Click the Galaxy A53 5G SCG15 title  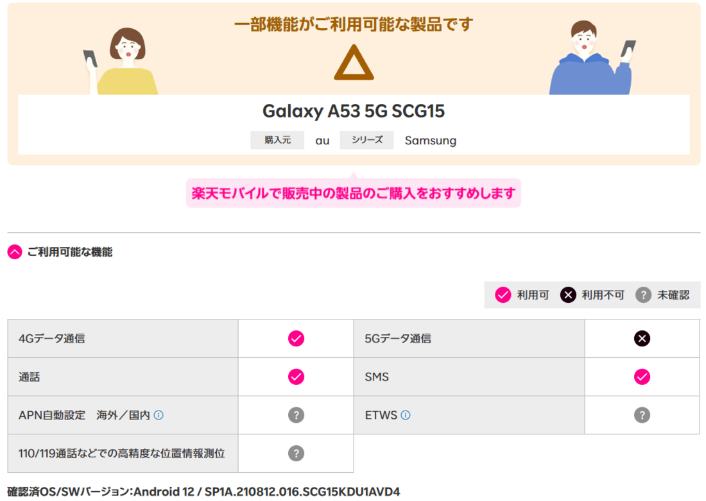[x=353, y=111]
